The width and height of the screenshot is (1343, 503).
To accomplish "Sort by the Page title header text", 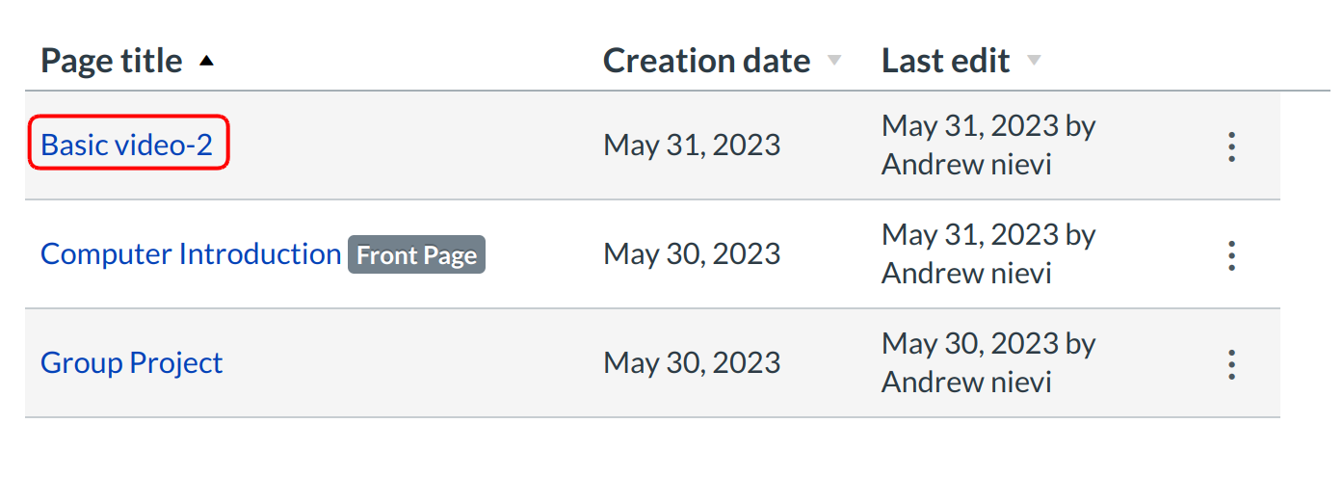I will click(111, 62).
